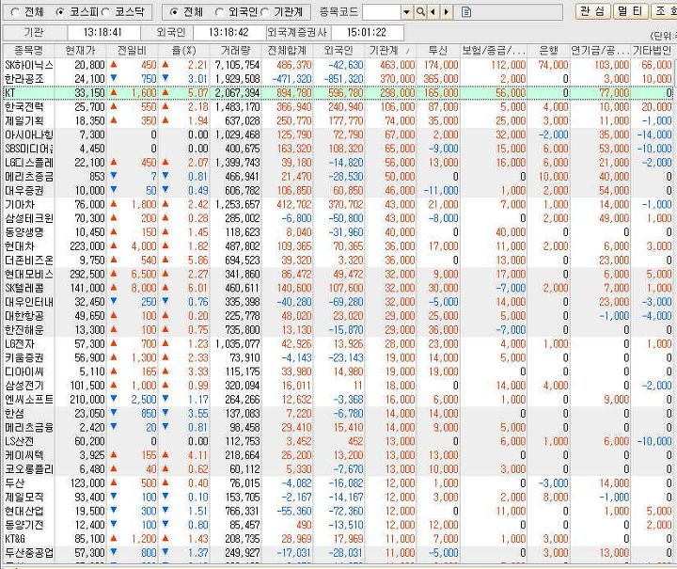The width and height of the screenshot is (677, 569).
Task: Click the document list icon
Action: coord(465,12)
